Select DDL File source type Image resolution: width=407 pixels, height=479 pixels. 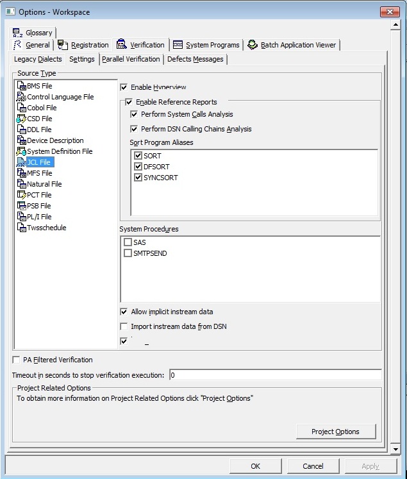(39, 130)
